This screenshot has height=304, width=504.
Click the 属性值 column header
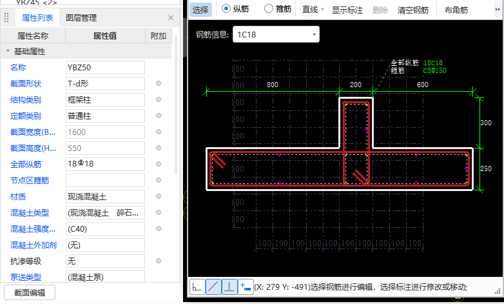105,35
